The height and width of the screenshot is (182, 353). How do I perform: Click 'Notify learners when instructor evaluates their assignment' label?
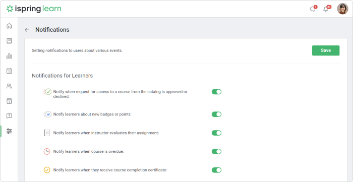tap(106, 133)
